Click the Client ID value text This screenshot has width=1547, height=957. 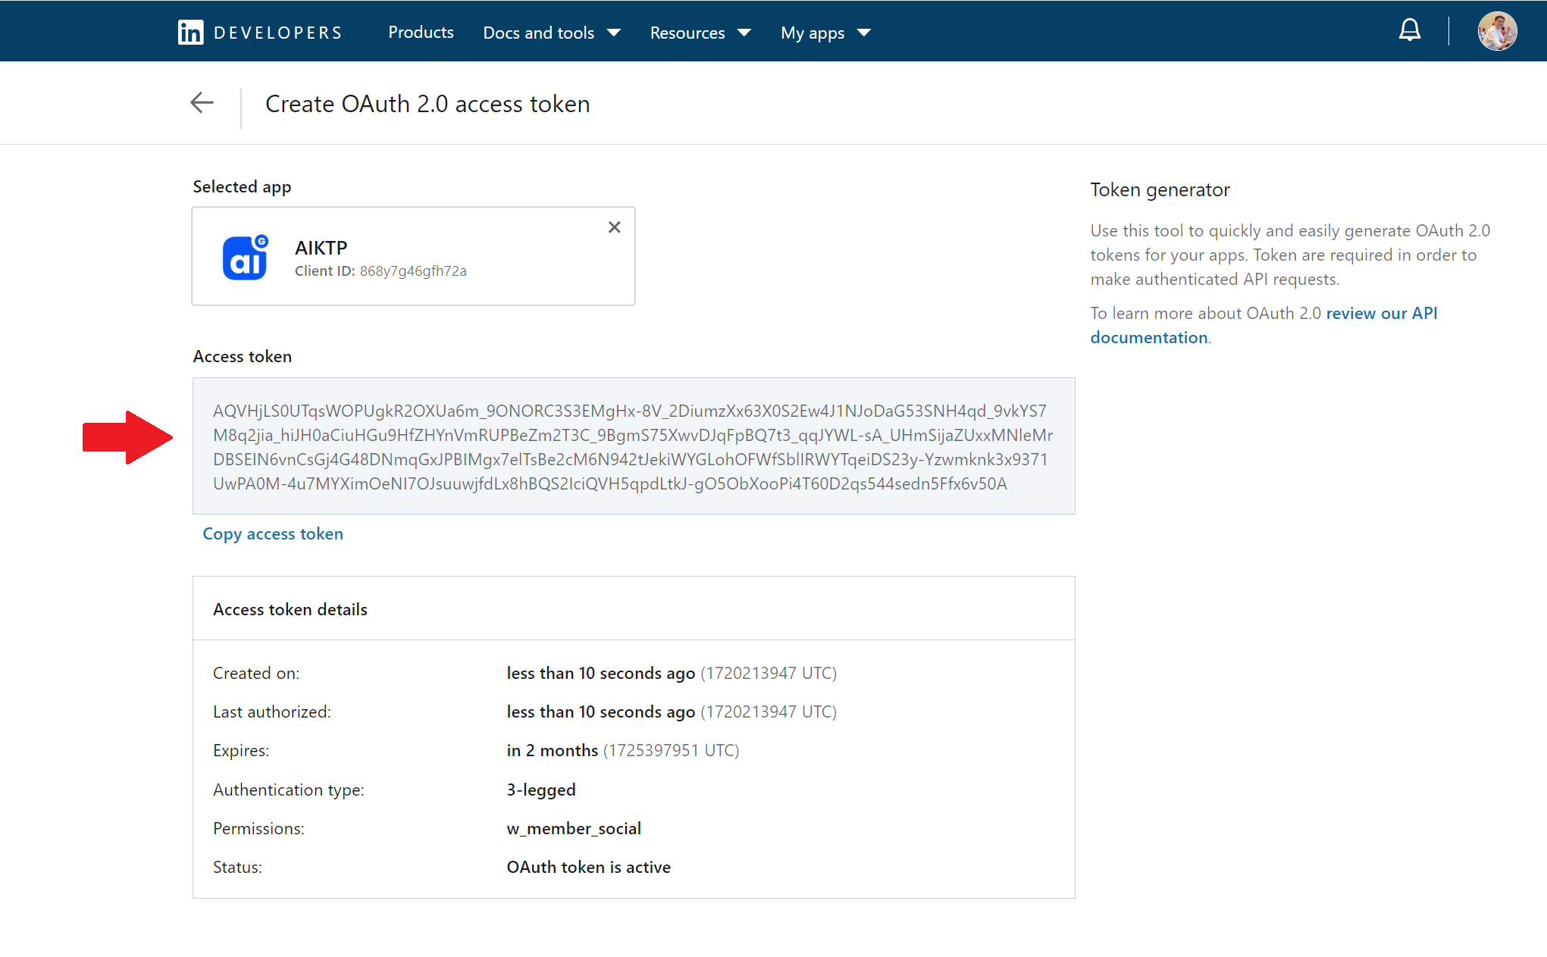point(413,271)
